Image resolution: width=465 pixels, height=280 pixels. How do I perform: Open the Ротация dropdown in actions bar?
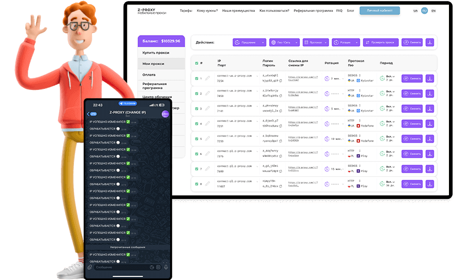tap(346, 42)
